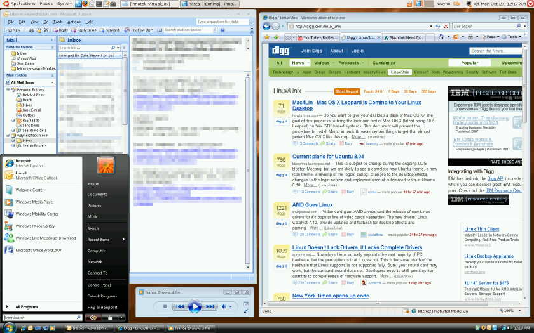534x333 pixels.
Task: Click the user account flower picture
Action: click(106, 165)
